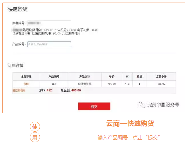
Task: Click 全部移除 in the table header
Action: coord(26,77)
